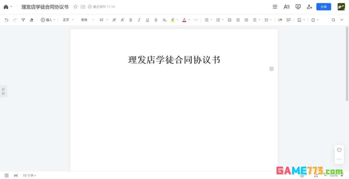Click the page break view icon
Image resolution: width=349 pixels, height=179 pixels.
click(x=16, y=175)
